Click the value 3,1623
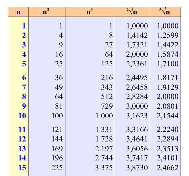Viewport: 189px width, 176px height. (x=137, y=116)
